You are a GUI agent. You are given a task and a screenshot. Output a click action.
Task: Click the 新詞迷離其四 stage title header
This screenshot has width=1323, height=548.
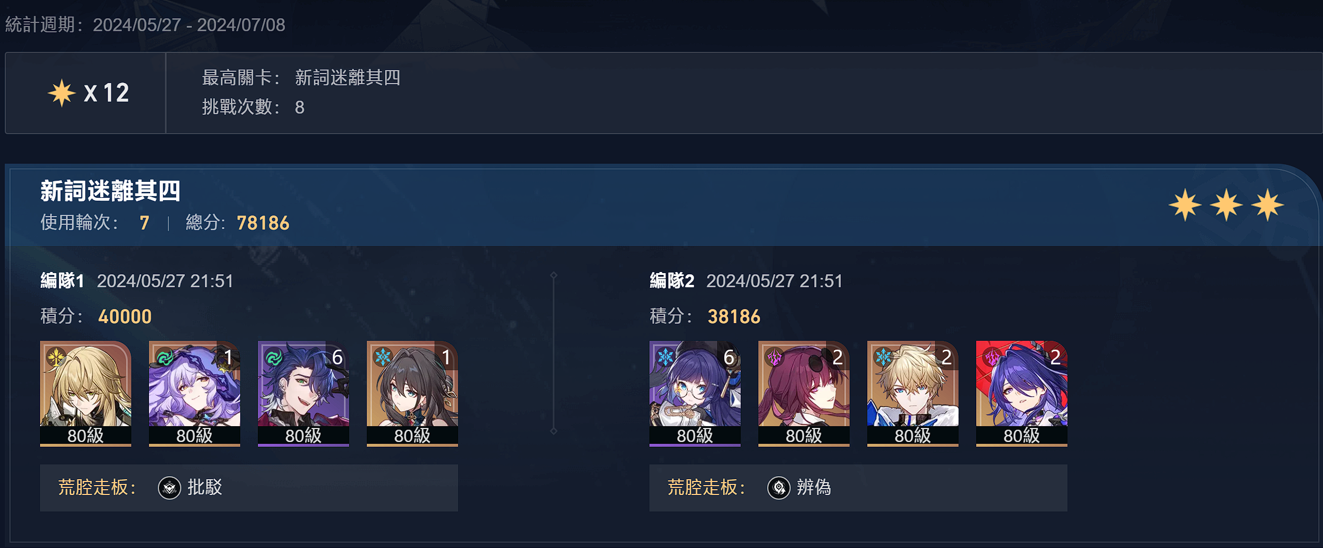click(110, 191)
